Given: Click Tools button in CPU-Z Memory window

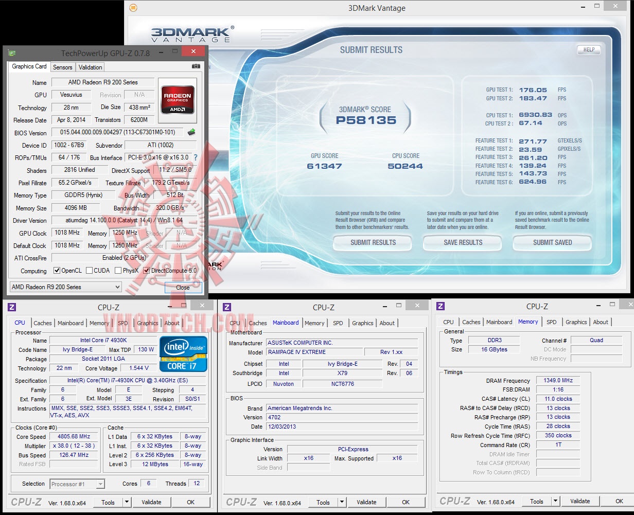Looking at the screenshot, I should click(x=537, y=501).
